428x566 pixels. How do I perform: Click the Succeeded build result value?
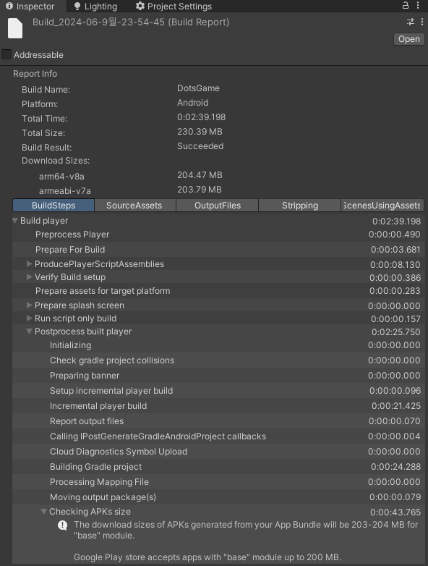coord(200,145)
